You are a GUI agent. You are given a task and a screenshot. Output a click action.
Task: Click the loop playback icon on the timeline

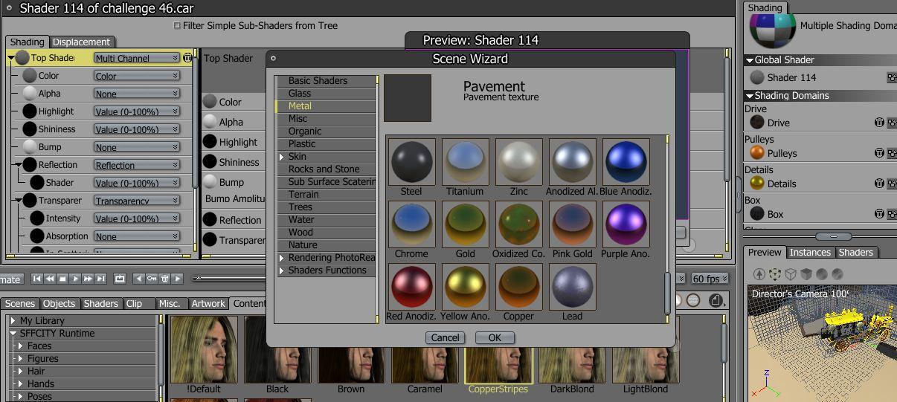119,279
